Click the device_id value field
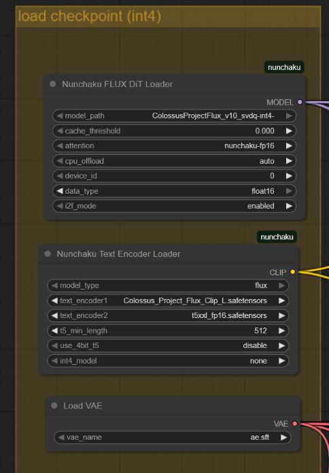 tap(174, 176)
